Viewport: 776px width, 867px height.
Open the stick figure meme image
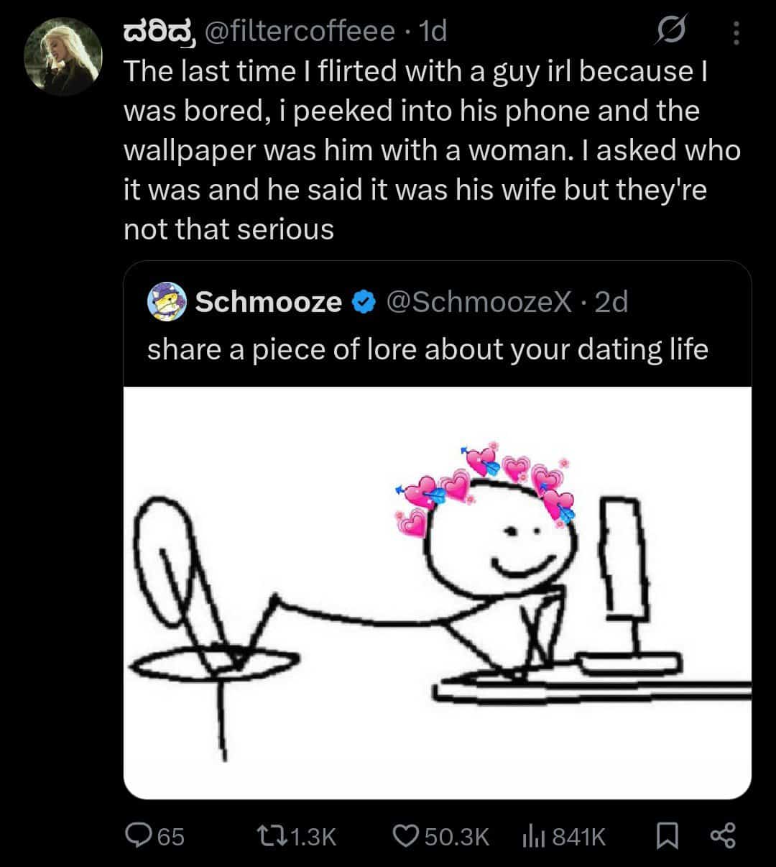click(x=437, y=592)
